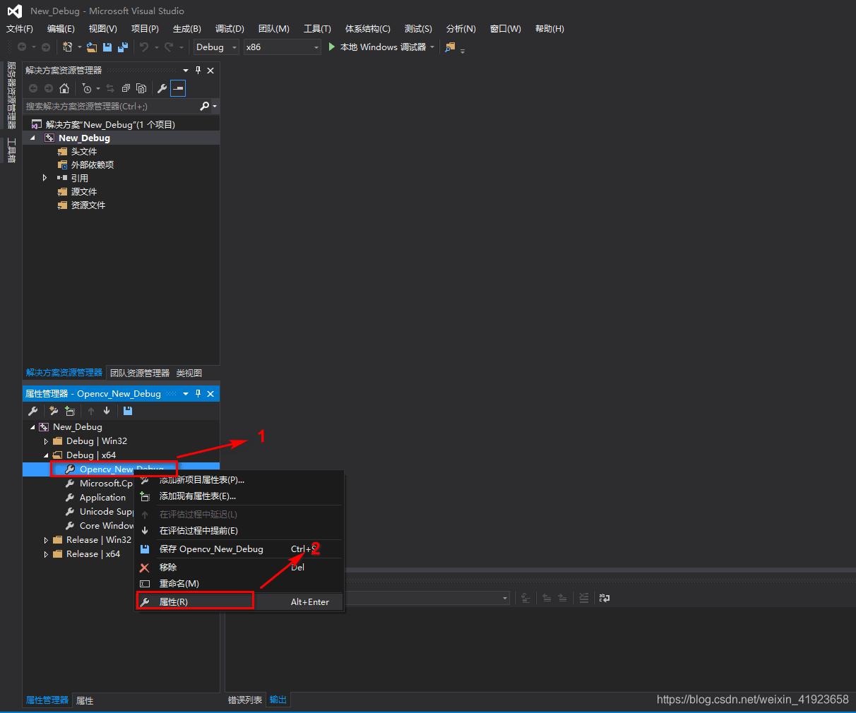Click the word wrap icon in output toolbar

click(x=605, y=598)
